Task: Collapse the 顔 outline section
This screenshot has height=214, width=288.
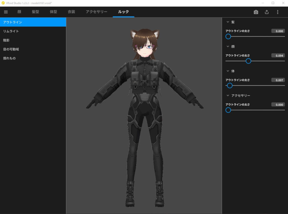Action: tap(228, 46)
